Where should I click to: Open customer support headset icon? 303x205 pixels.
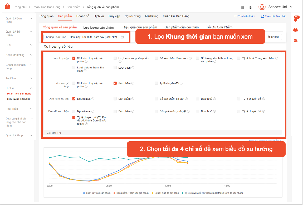296,30
